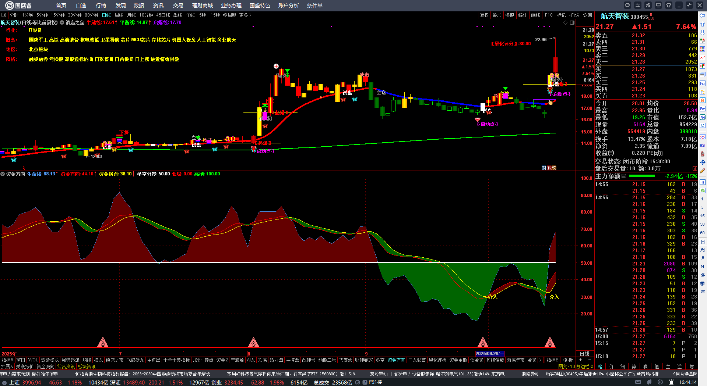707x386 pixels.
Task: Click the pink triangle signal near 2025/09/29
Action: 483,342
